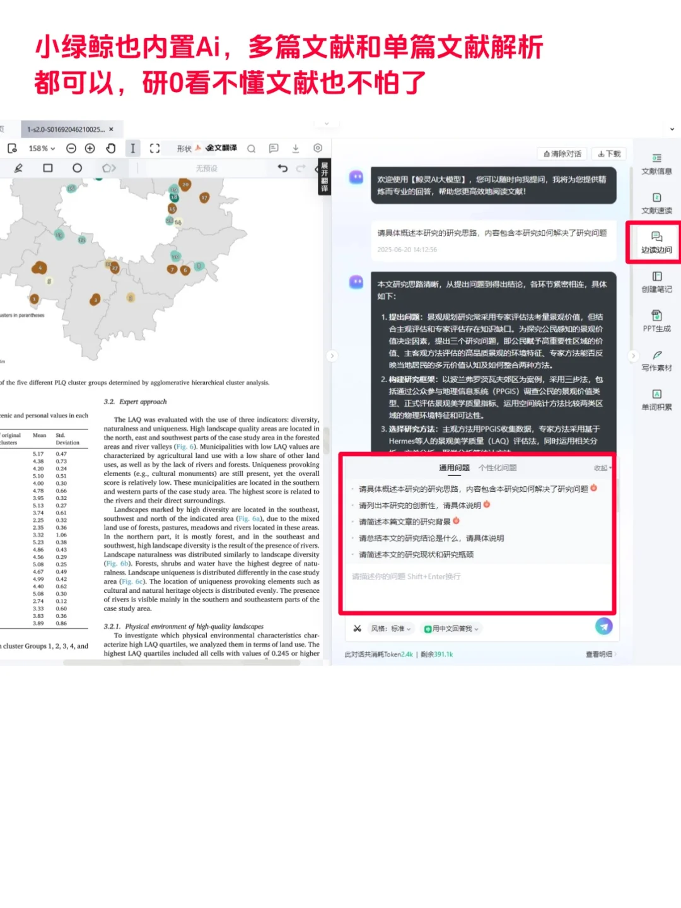The width and height of the screenshot is (681, 908).
Task: Select the rectangle shape tool
Action: tap(48, 168)
